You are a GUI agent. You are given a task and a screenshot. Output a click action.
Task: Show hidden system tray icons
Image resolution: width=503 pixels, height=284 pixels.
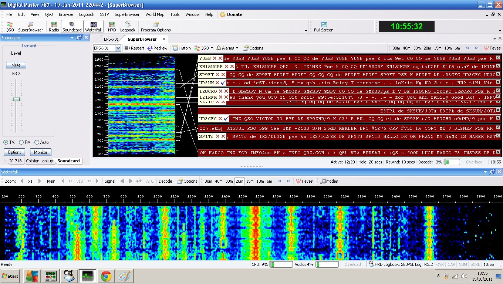438,276
